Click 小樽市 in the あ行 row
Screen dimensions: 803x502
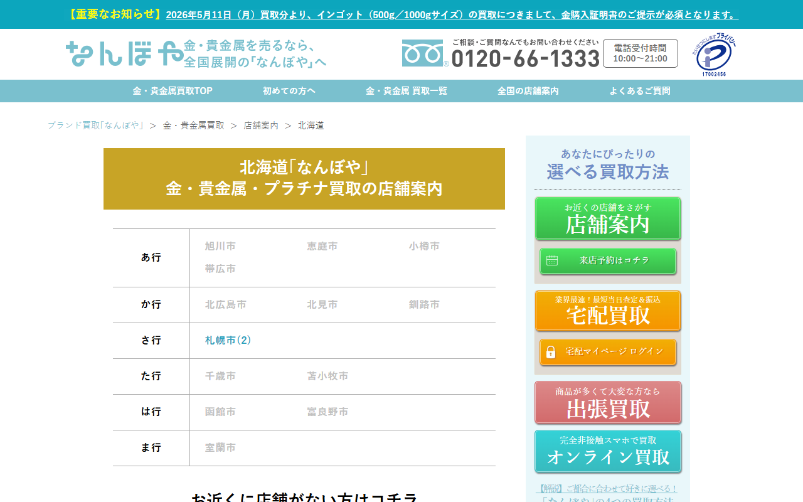(x=425, y=247)
